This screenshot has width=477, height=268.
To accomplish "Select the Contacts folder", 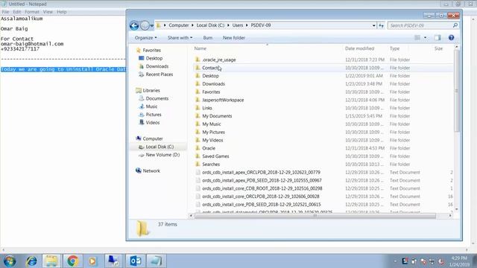I will [210, 68].
